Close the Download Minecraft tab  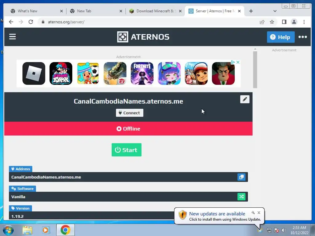(x=180, y=11)
